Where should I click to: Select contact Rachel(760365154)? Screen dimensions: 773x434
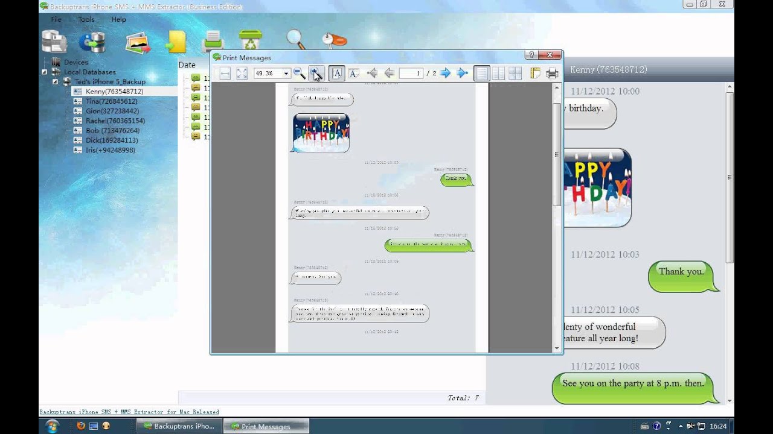pyautogui.click(x=115, y=121)
